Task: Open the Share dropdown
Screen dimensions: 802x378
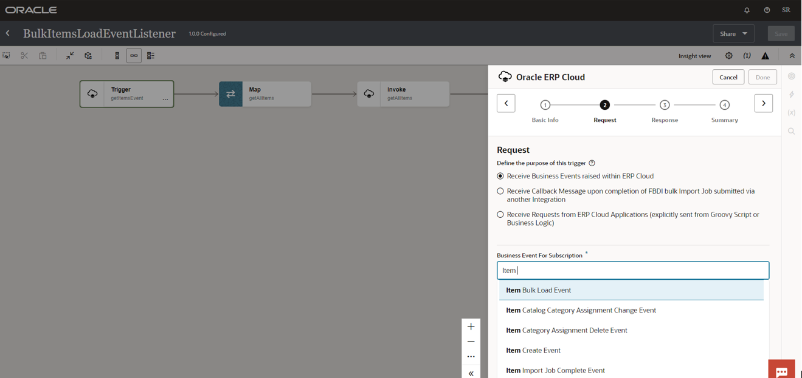Action: coord(733,34)
